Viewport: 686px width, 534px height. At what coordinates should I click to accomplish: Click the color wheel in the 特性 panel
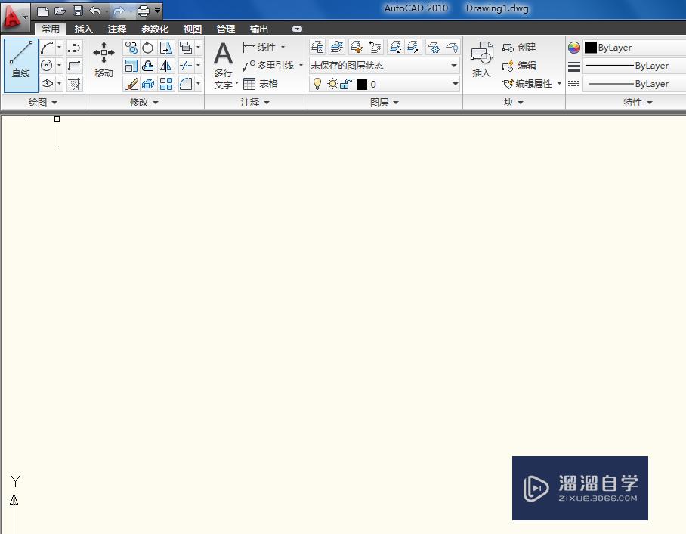[574, 47]
